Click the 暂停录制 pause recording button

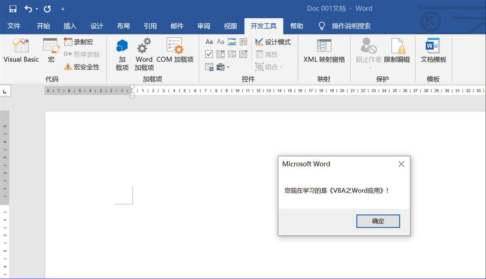click(x=81, y=54)
